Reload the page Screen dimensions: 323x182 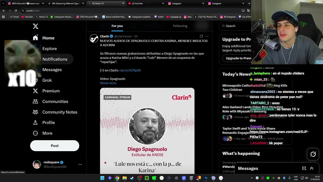pos(16,11)
